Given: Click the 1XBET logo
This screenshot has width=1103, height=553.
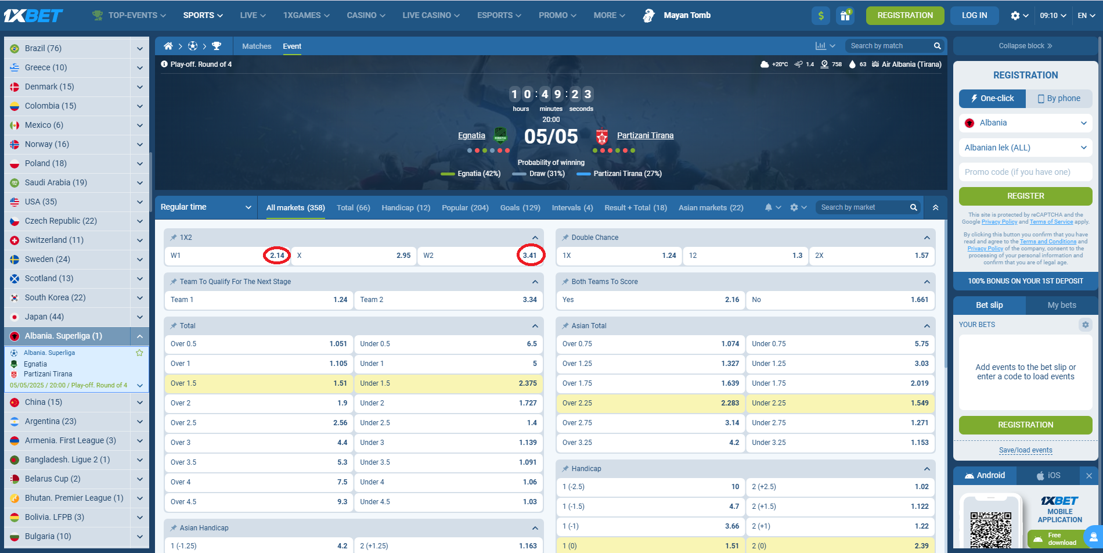Looking at the screenshot, I should (33, 16).
